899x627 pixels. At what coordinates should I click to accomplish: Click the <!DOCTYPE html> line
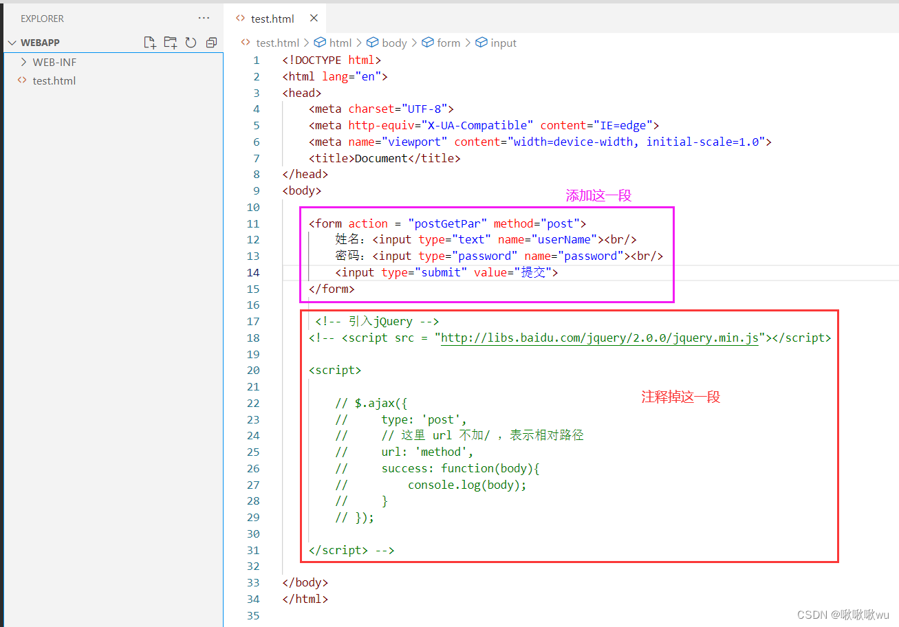click(x=332, y=60)
